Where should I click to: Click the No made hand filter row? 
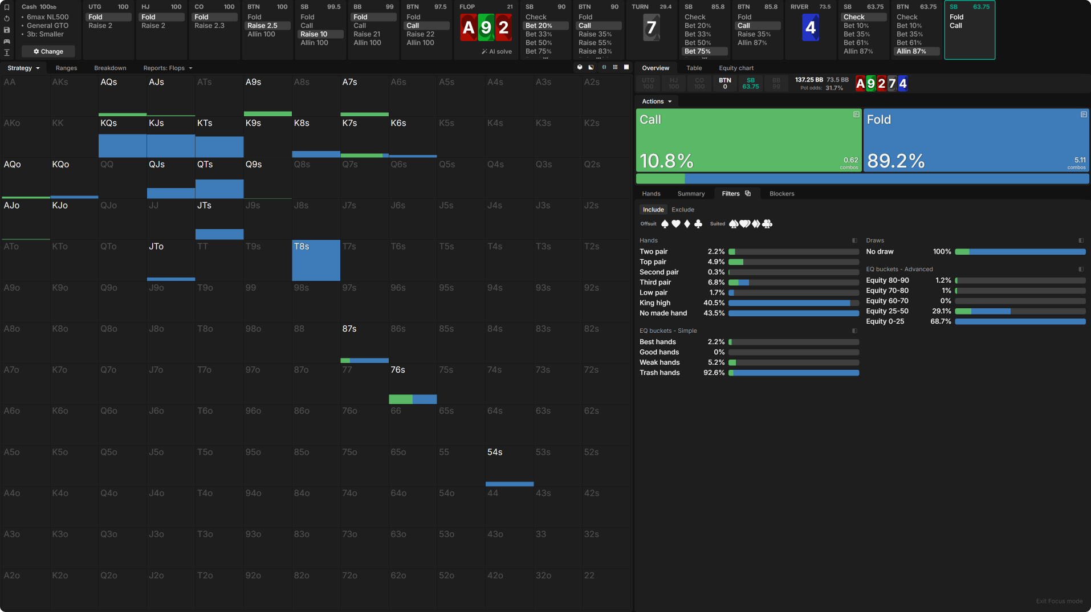pos(749,313)
